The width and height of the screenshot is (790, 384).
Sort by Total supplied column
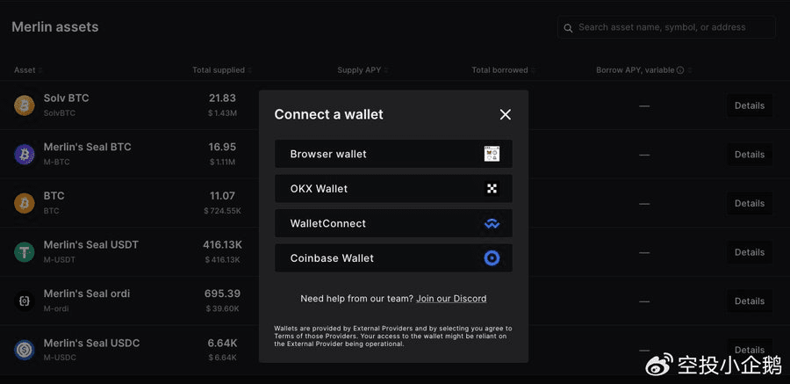pos(222,70)
